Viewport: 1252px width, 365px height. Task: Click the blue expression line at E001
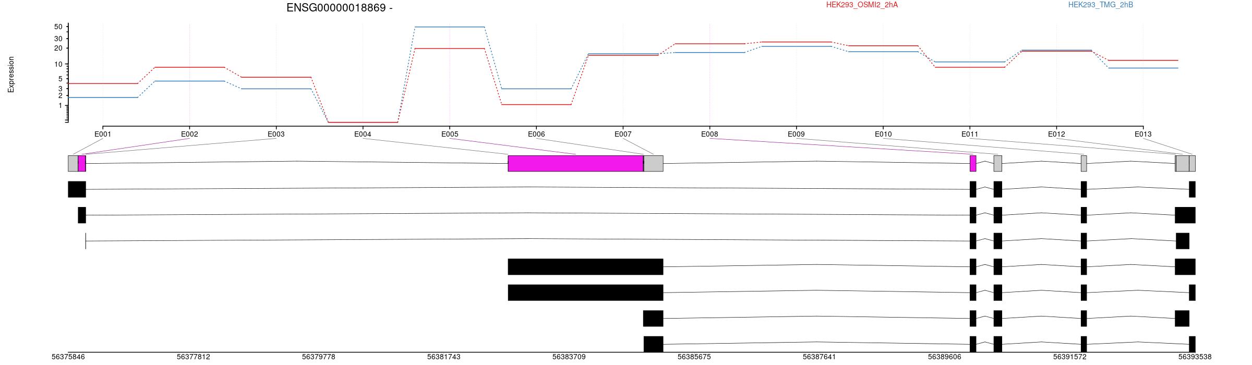point(103,98)
